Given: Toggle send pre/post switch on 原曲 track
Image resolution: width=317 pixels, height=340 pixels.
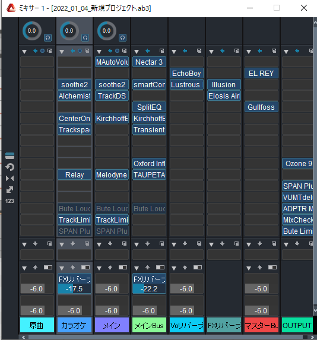Looking at the screenshot, I should coord(48,268).
